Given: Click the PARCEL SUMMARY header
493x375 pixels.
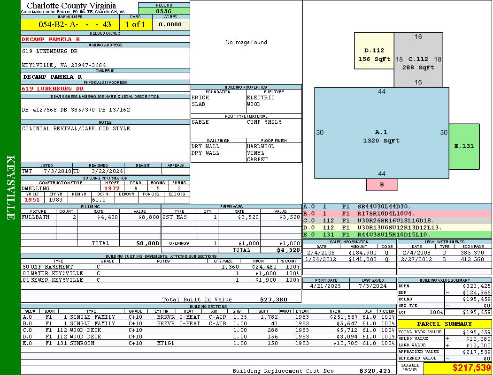Looking at the screenshot, I should 445,324.
